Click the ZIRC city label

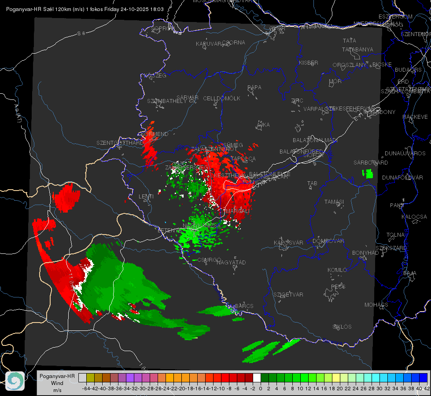point(297,101)
